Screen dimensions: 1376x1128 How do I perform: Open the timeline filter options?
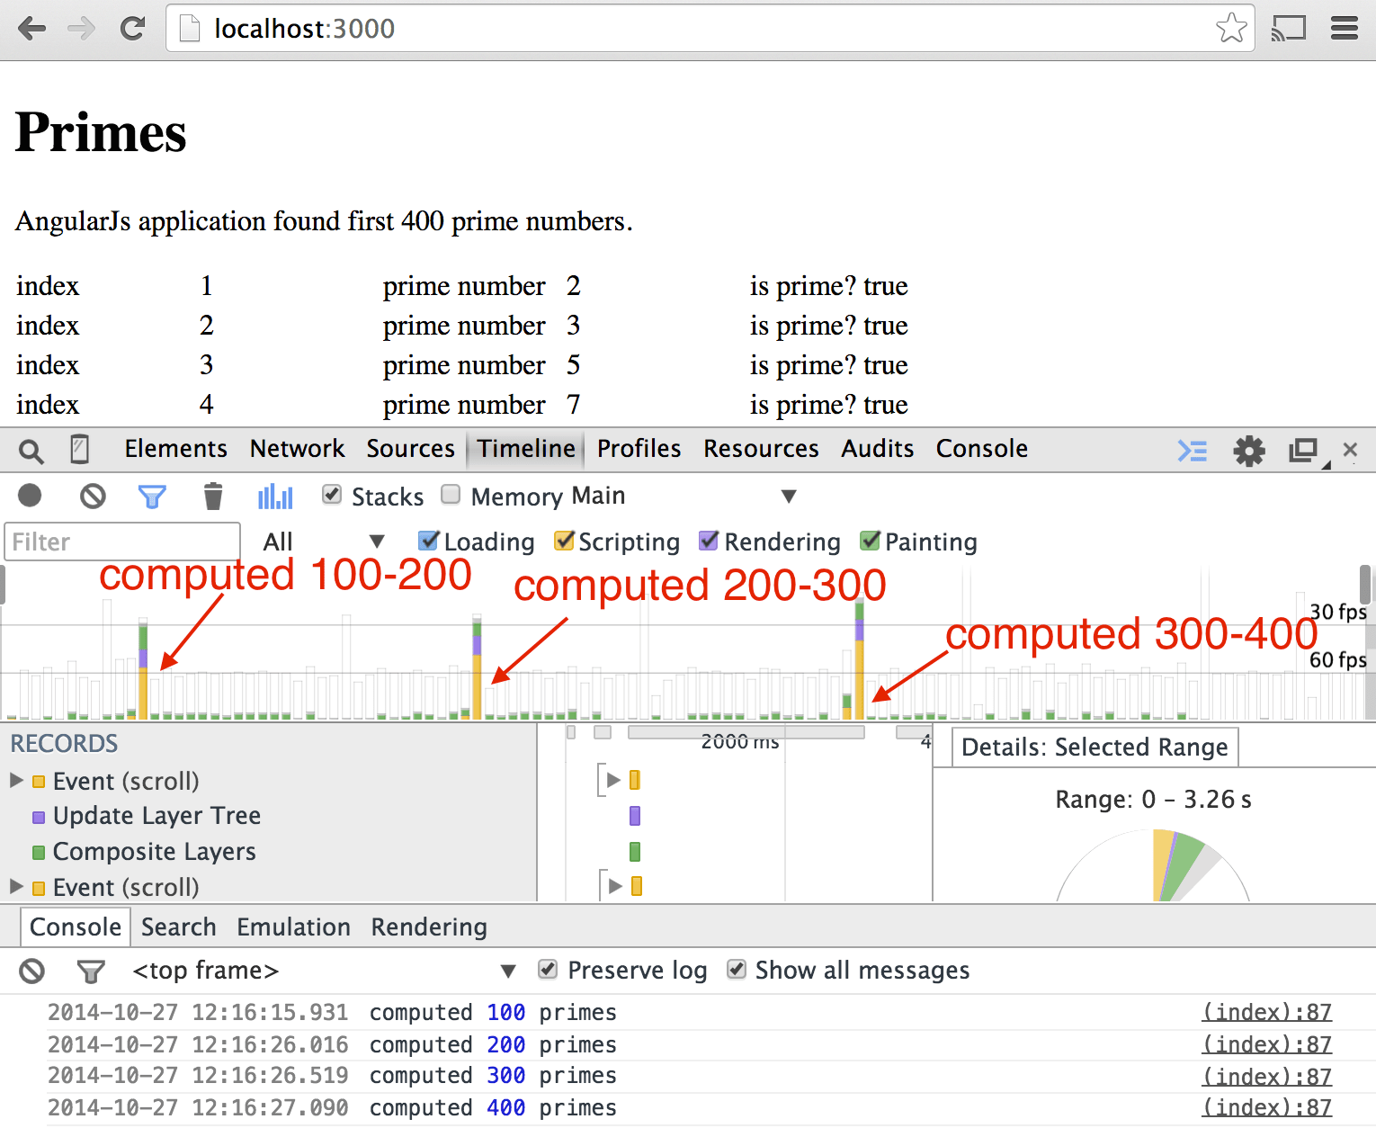(153, 496)
